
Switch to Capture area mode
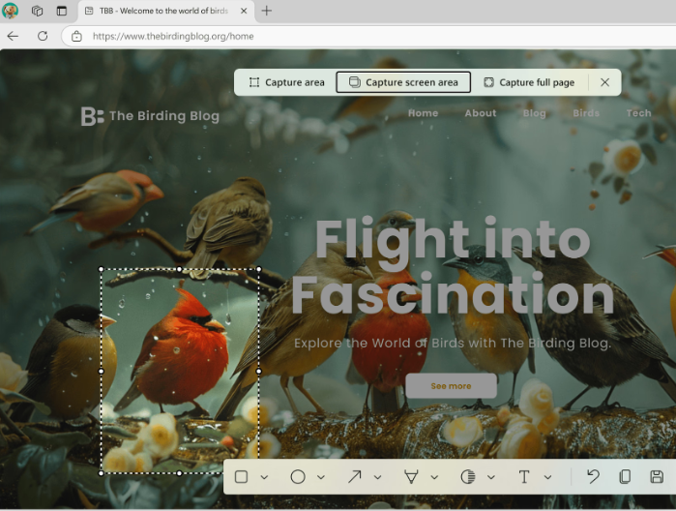coord(286,82)
